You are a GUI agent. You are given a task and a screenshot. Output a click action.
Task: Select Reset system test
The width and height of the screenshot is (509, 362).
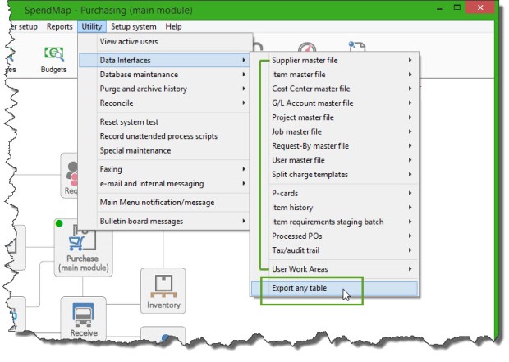(x=164, y=122)
